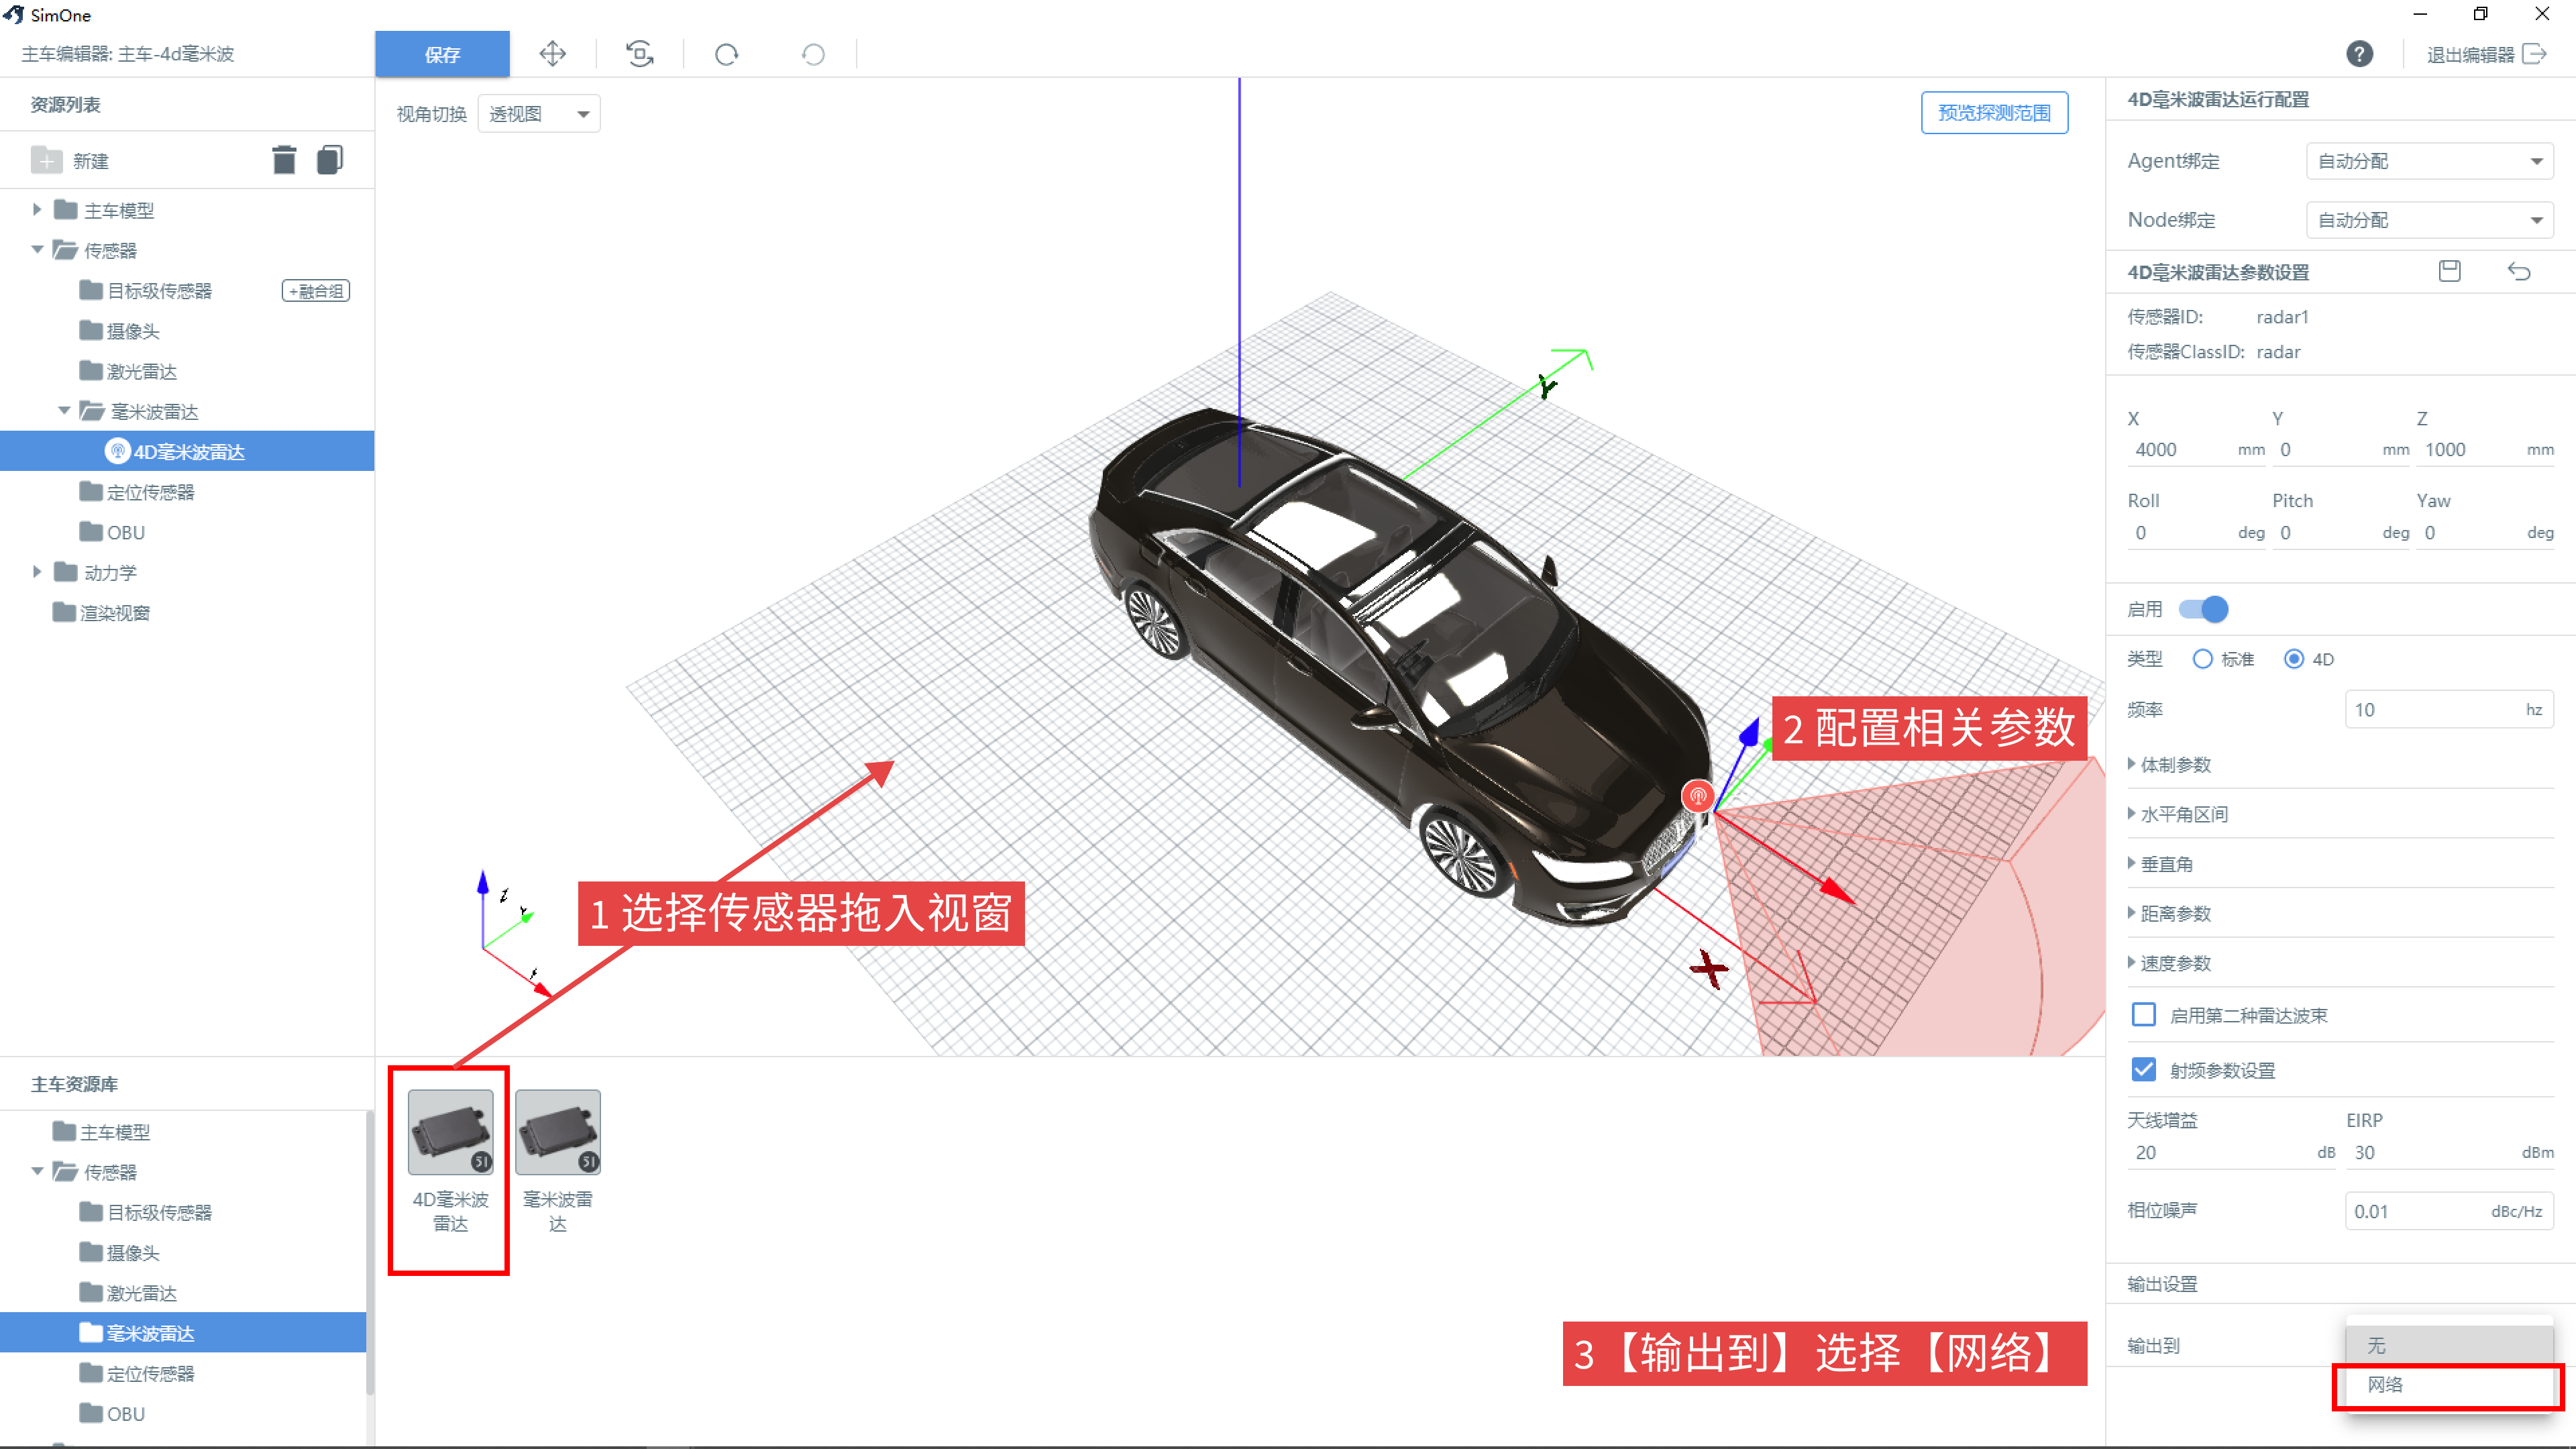Select the radar sensor marker on car
The image size is (2576, 1449).
(x=1698, y=796)
